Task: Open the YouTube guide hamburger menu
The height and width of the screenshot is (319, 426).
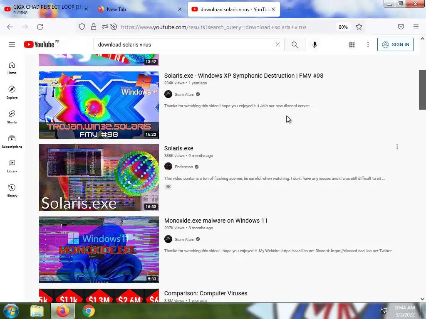Action: point(12,44)
